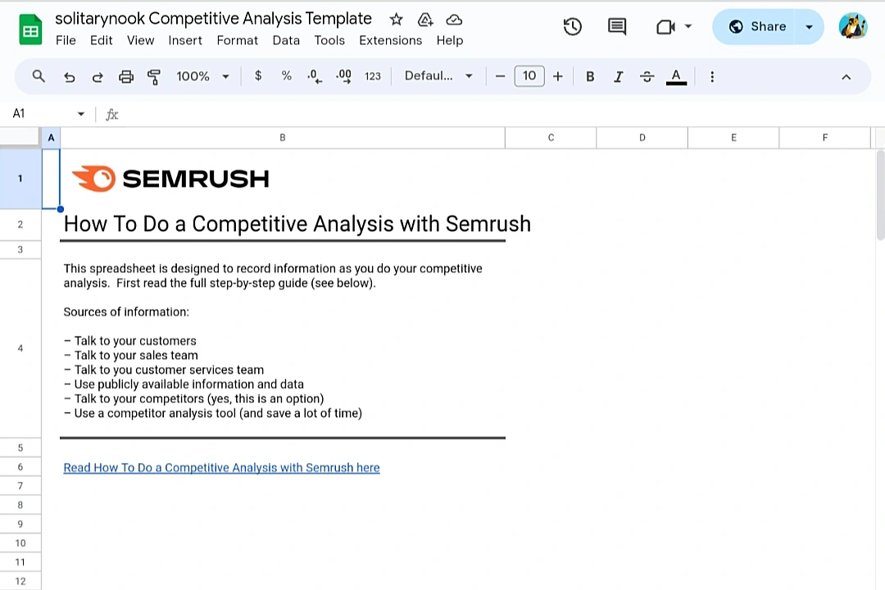Open the text color picker
This screenshot has height=590, width=885.
676,76
